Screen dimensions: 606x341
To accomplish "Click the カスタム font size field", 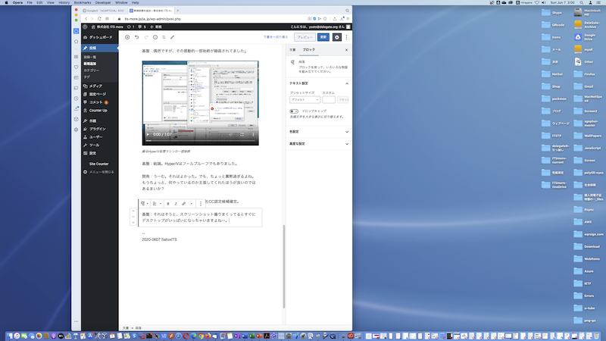I will pyautogui.click(x=328, y=99).
